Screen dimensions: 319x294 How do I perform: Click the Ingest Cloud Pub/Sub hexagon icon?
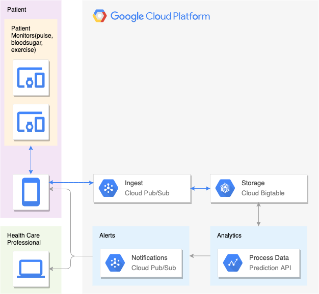pos(109,188)
